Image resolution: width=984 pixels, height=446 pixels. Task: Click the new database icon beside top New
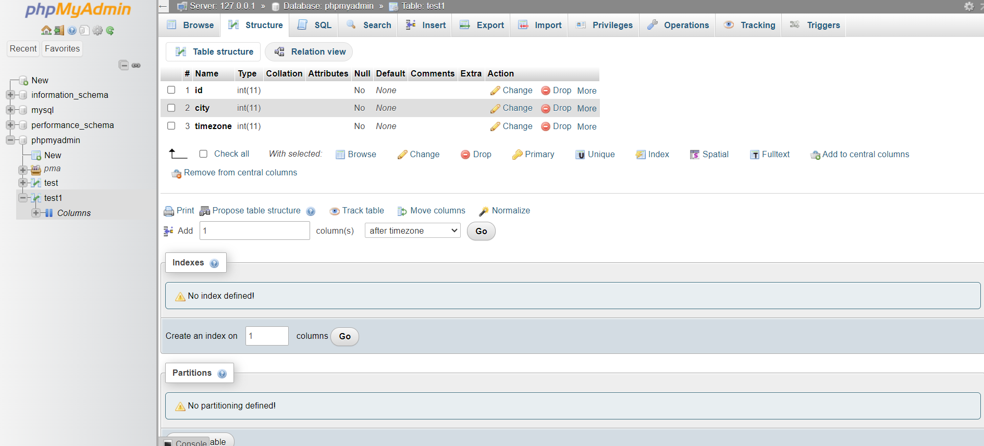click(23, 81)
